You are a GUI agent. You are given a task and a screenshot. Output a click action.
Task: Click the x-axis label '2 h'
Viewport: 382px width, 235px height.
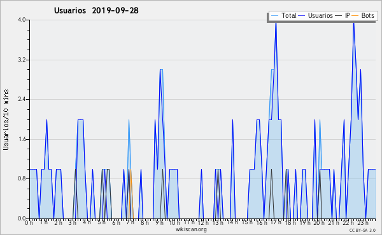click(58, 222)
